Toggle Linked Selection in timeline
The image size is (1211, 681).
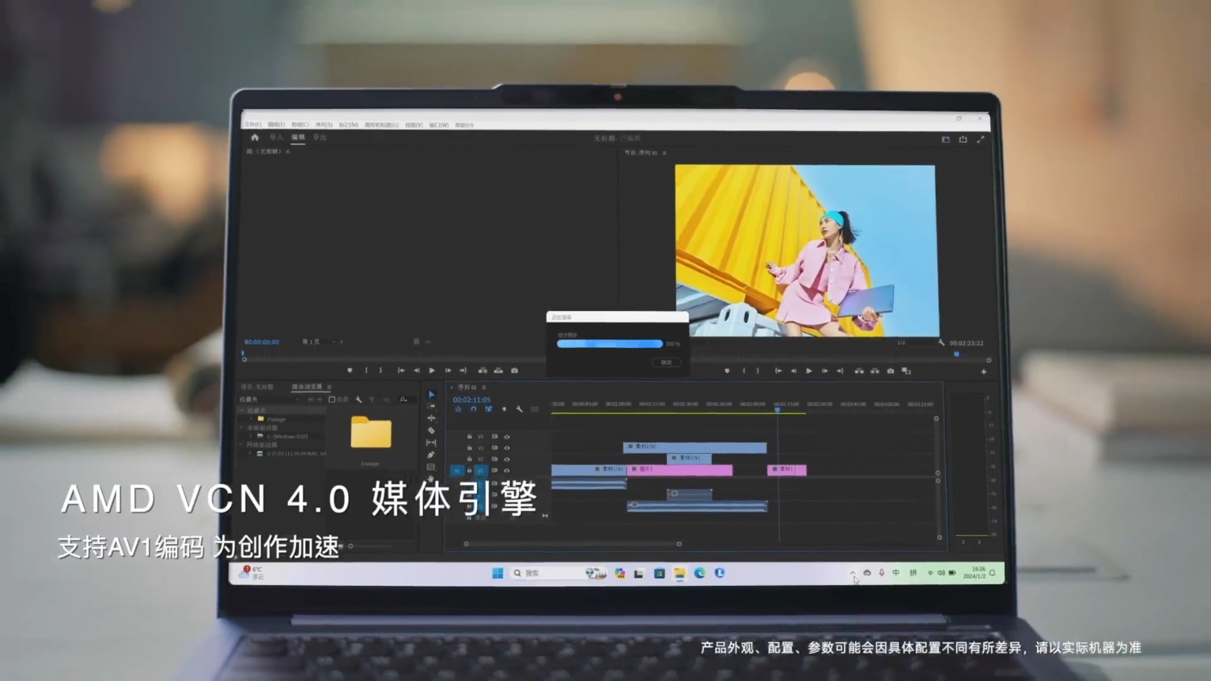488,409
